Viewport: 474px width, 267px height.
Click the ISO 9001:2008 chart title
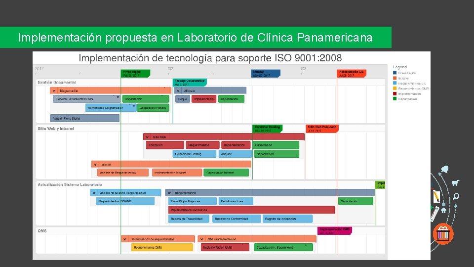pos(210,58)
